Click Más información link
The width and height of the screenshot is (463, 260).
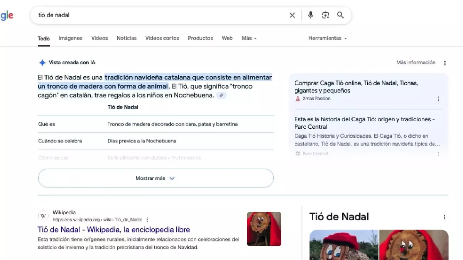click(x=416, y=63)
